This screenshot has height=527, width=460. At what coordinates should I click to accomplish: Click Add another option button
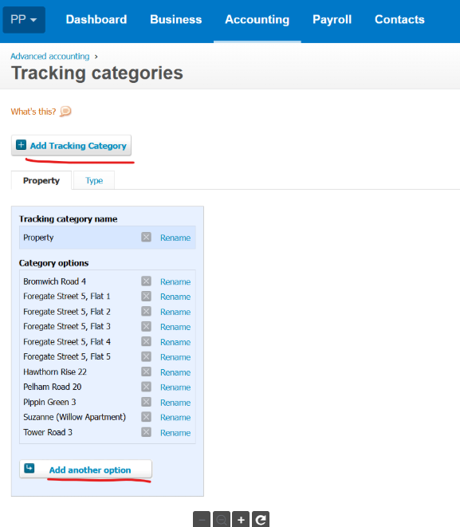tap(85, 469)
